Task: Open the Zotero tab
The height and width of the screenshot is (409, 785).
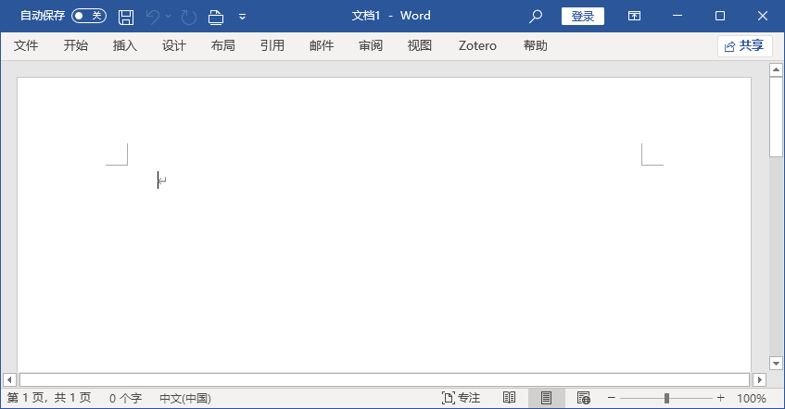Action: tap(477, 45)
